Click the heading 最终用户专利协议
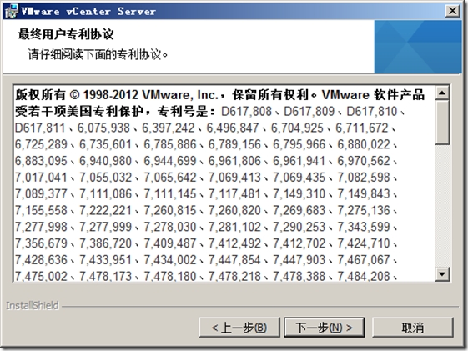468x351 pixels. pos(66,34)
